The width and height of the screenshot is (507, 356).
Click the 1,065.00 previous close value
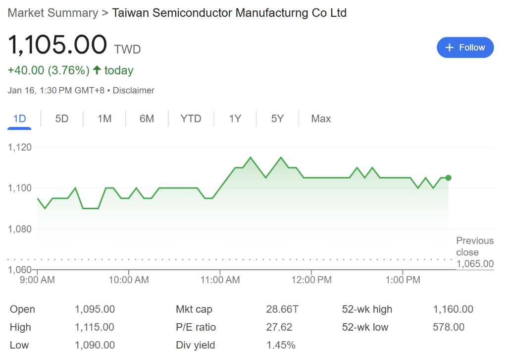coord(475,264)
